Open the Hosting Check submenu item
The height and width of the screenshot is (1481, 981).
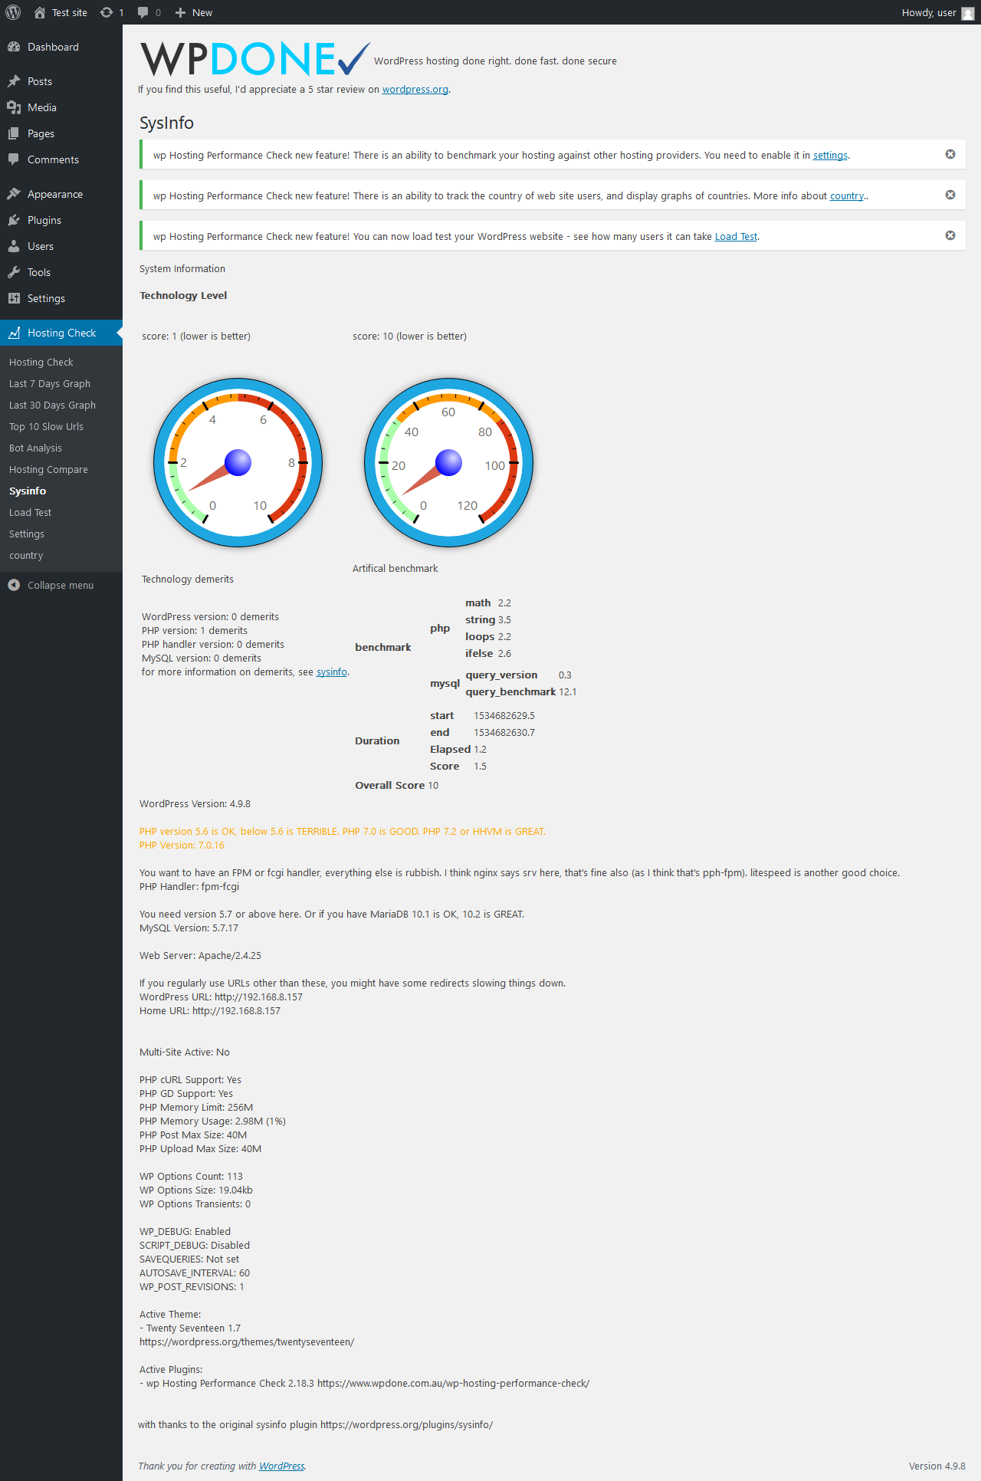pyautogui.click(x=41, y=362)
